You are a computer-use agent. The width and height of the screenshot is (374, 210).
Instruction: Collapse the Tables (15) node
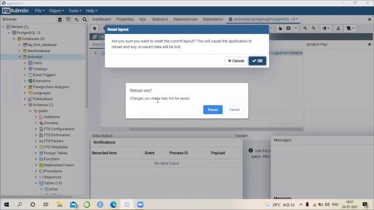(x=36, y=183)
